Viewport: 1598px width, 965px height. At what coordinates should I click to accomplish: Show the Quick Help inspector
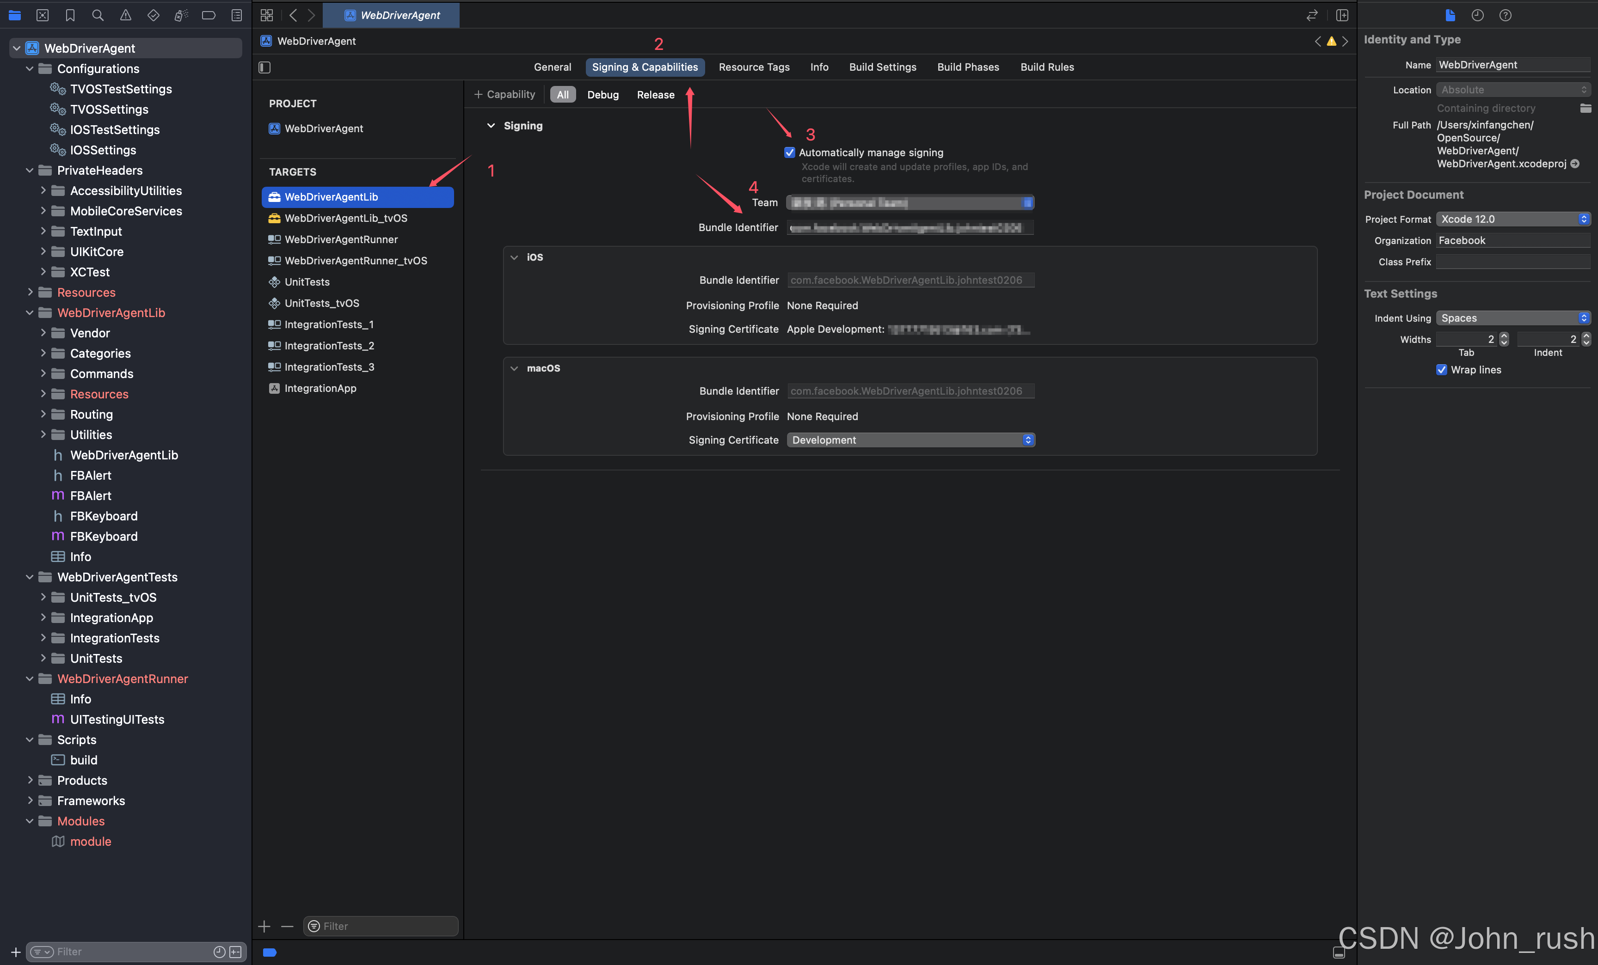click(x=1505, y=15)
